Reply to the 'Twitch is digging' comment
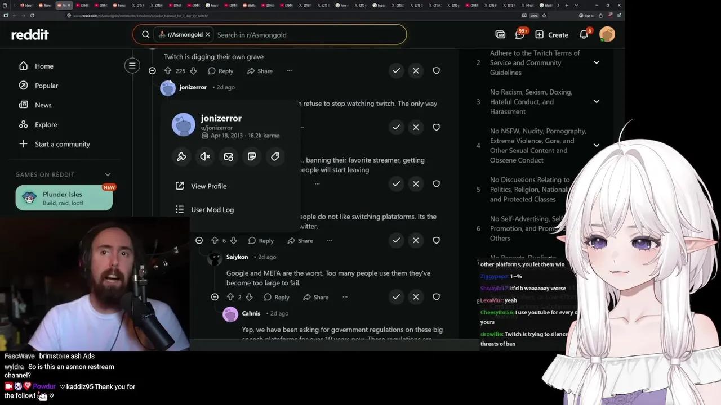 point(220,71)
